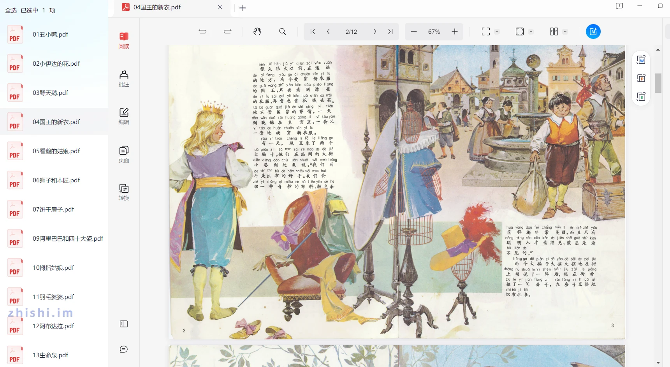Click 全选 to select all files
The width and height of the screenshot is (670, 367).
[11, 10]
